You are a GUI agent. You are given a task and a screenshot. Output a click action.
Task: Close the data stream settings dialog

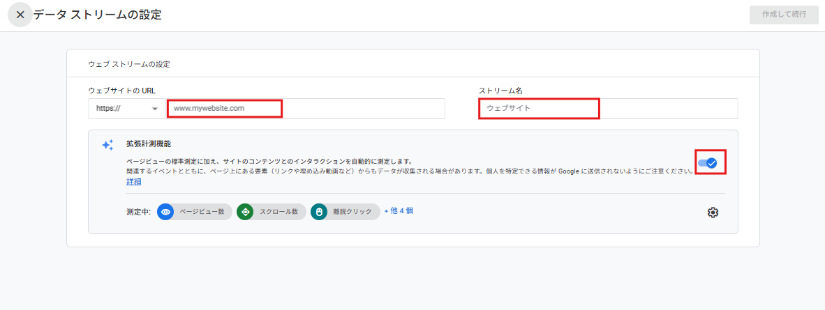[x=20, y=15]
